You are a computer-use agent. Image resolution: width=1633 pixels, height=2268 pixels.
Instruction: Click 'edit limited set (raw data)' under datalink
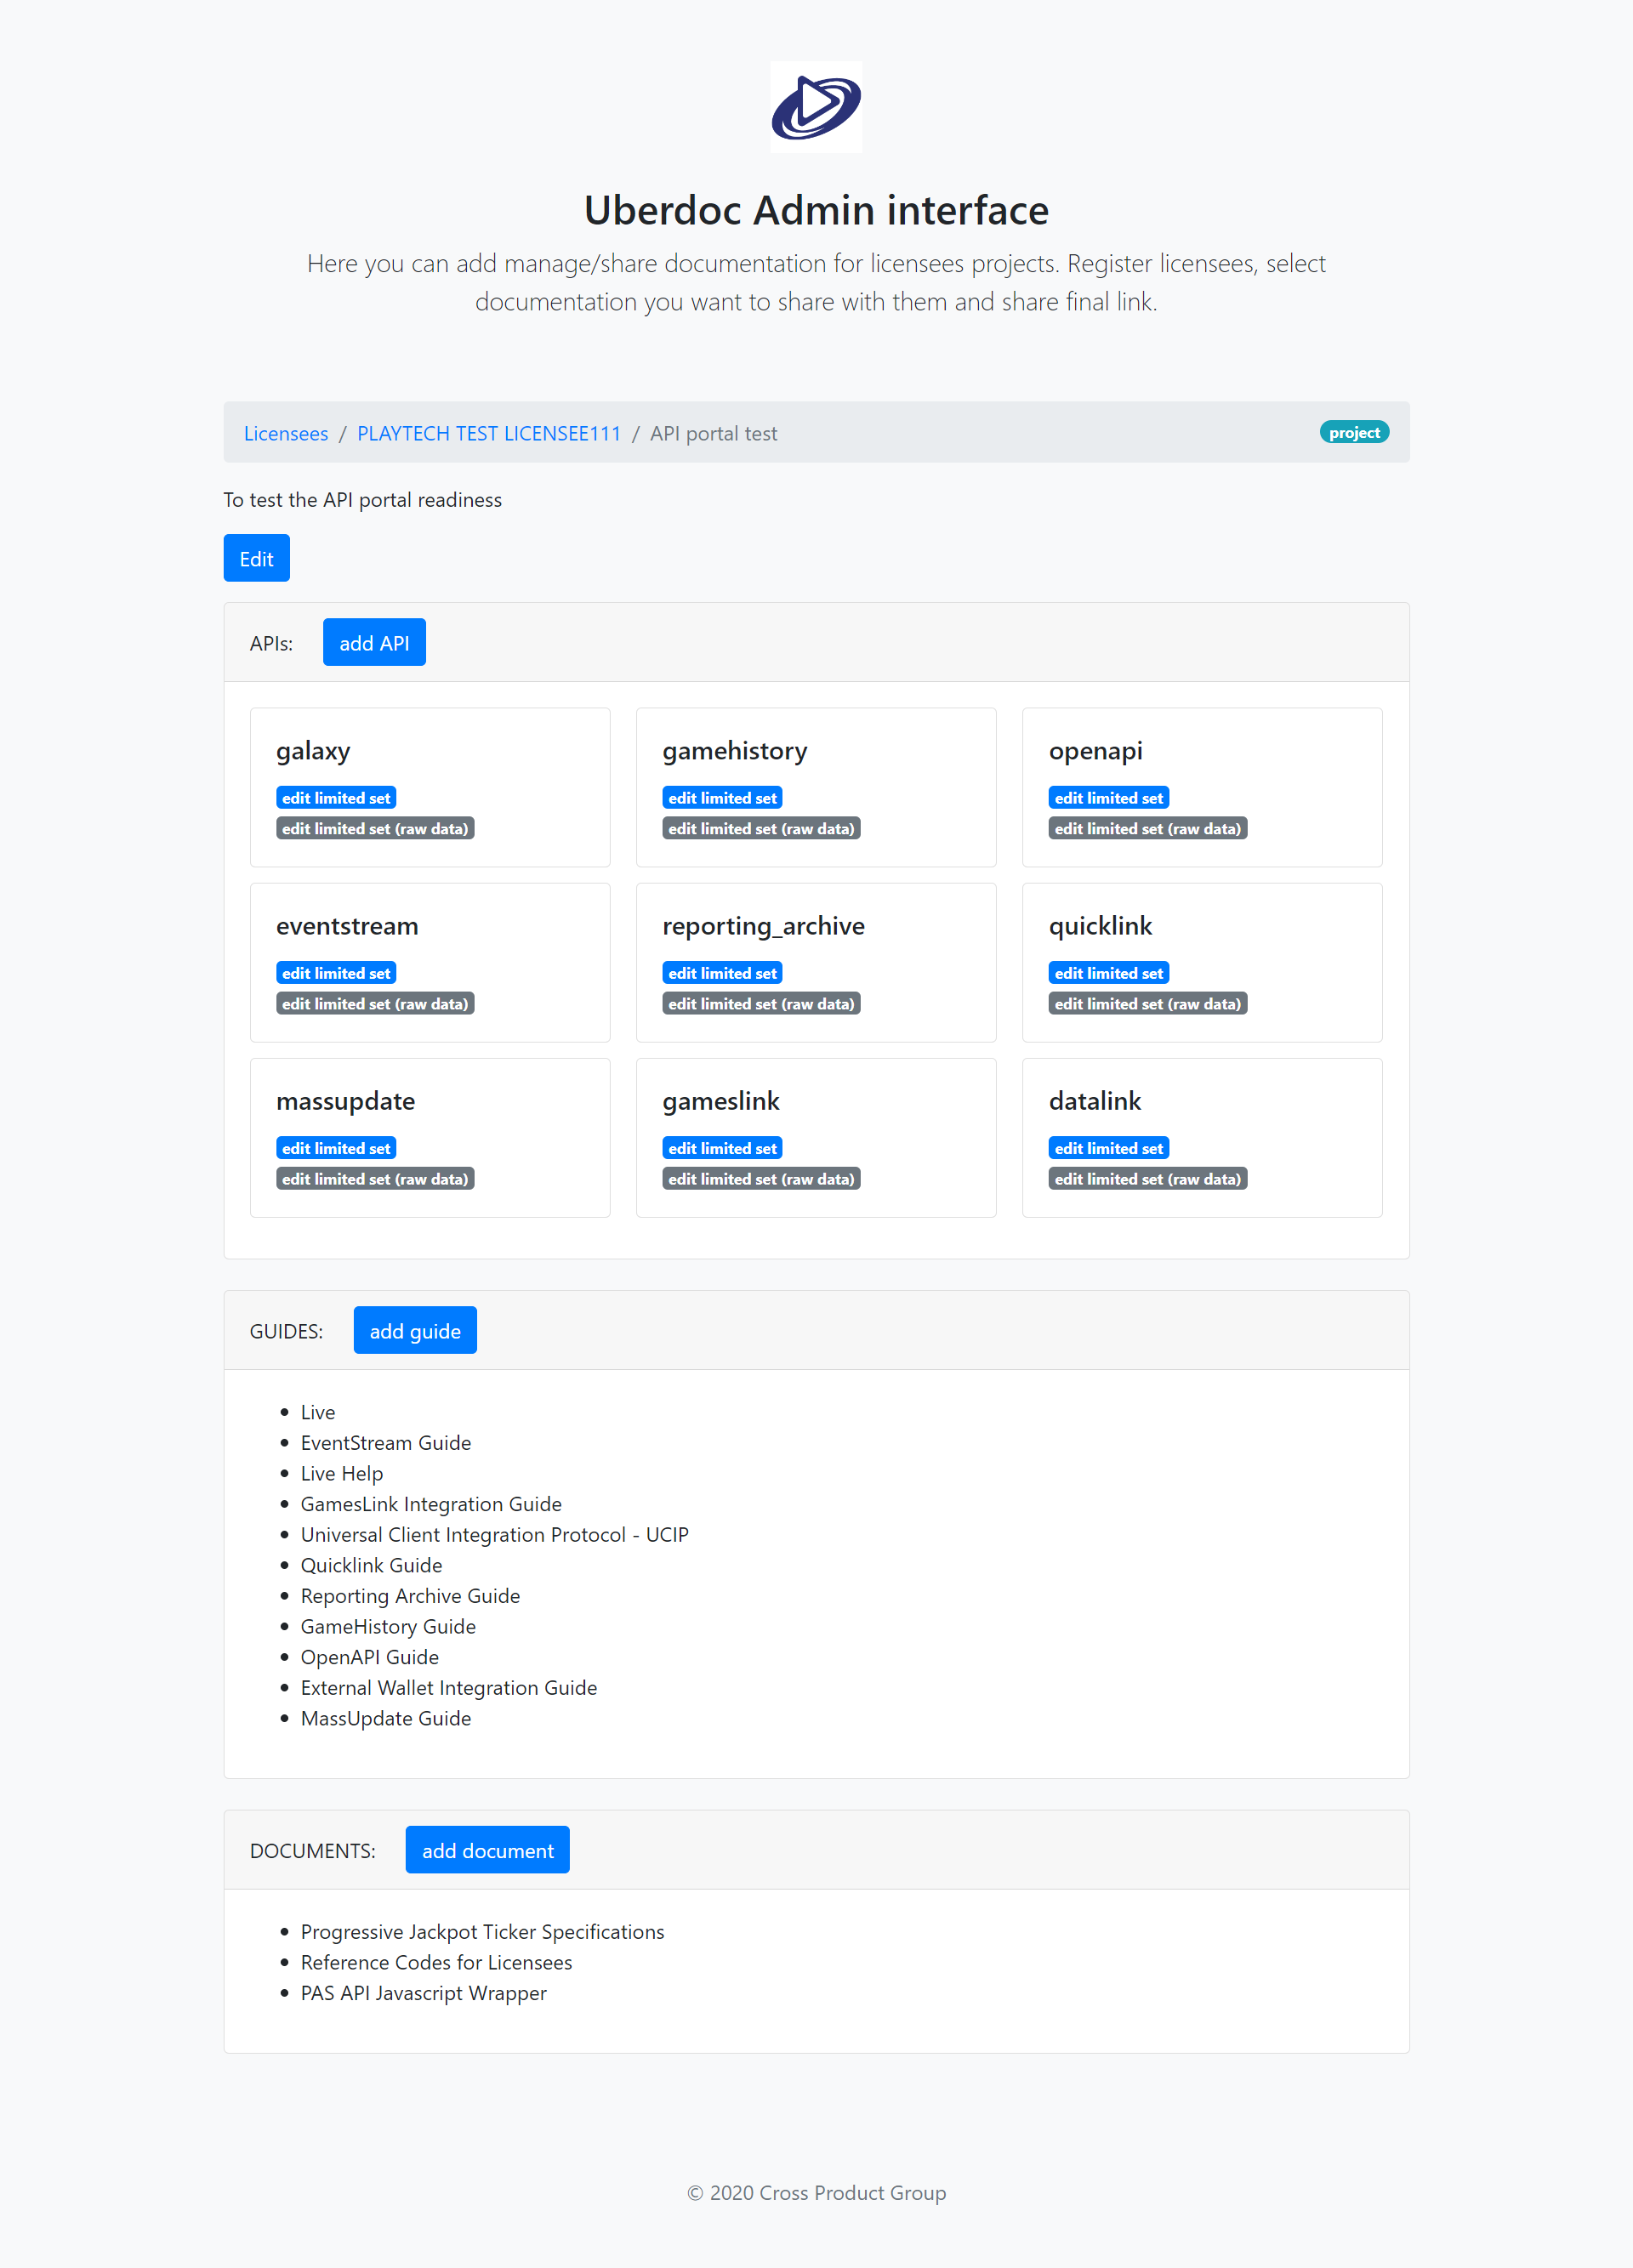1148,1178
